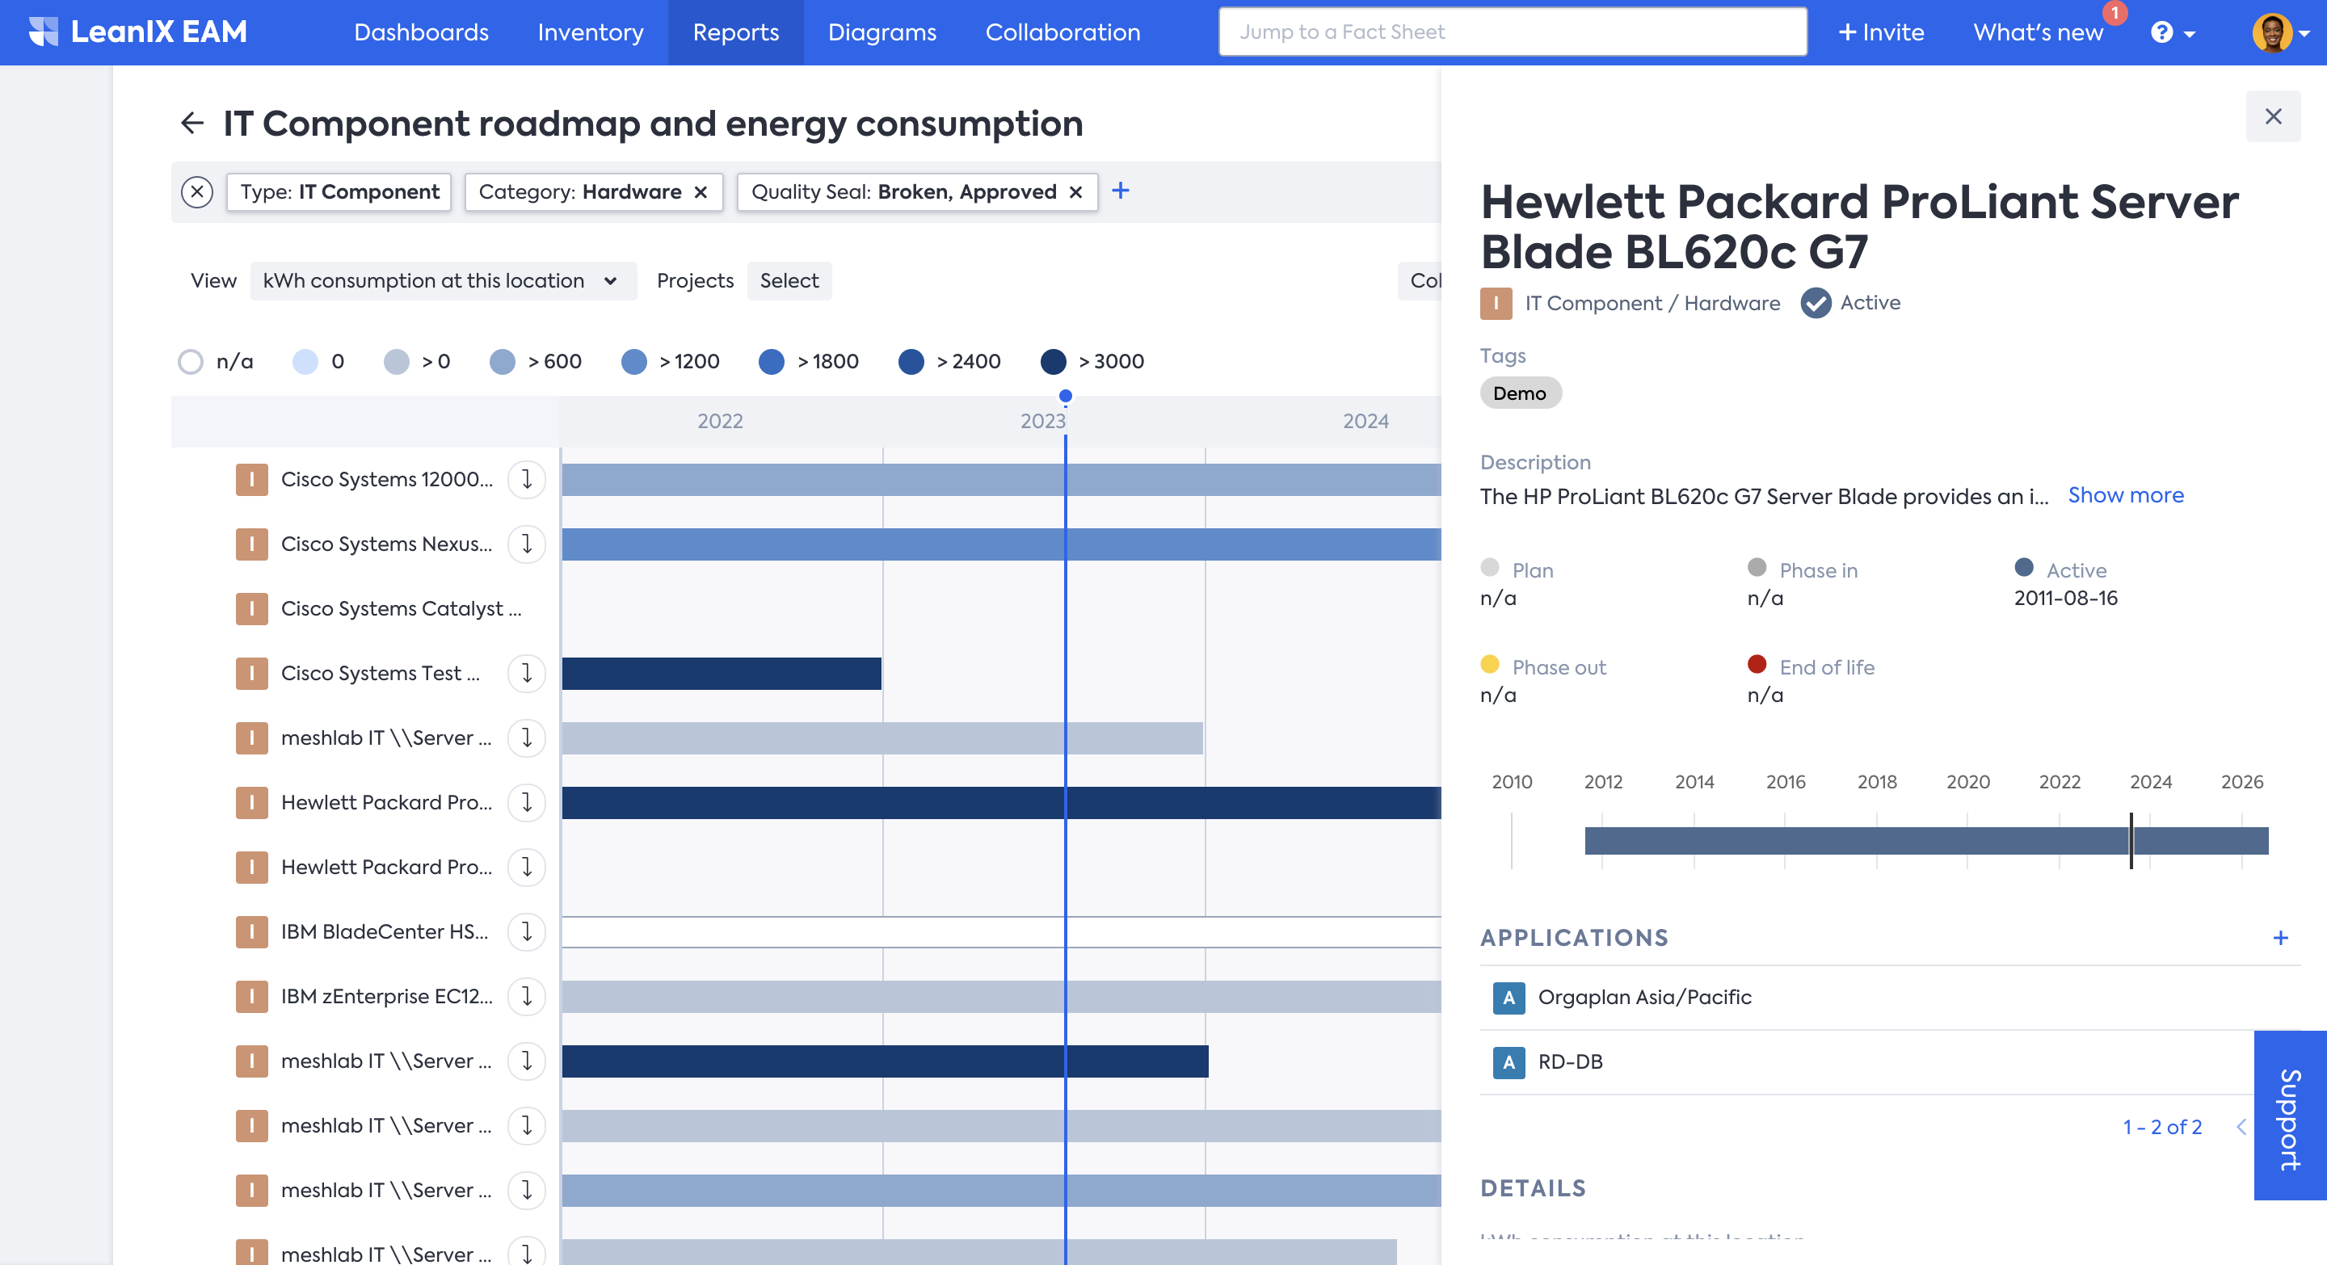
Task: Remove the Category Hardware filter
Action: click(x=700, y=191)
